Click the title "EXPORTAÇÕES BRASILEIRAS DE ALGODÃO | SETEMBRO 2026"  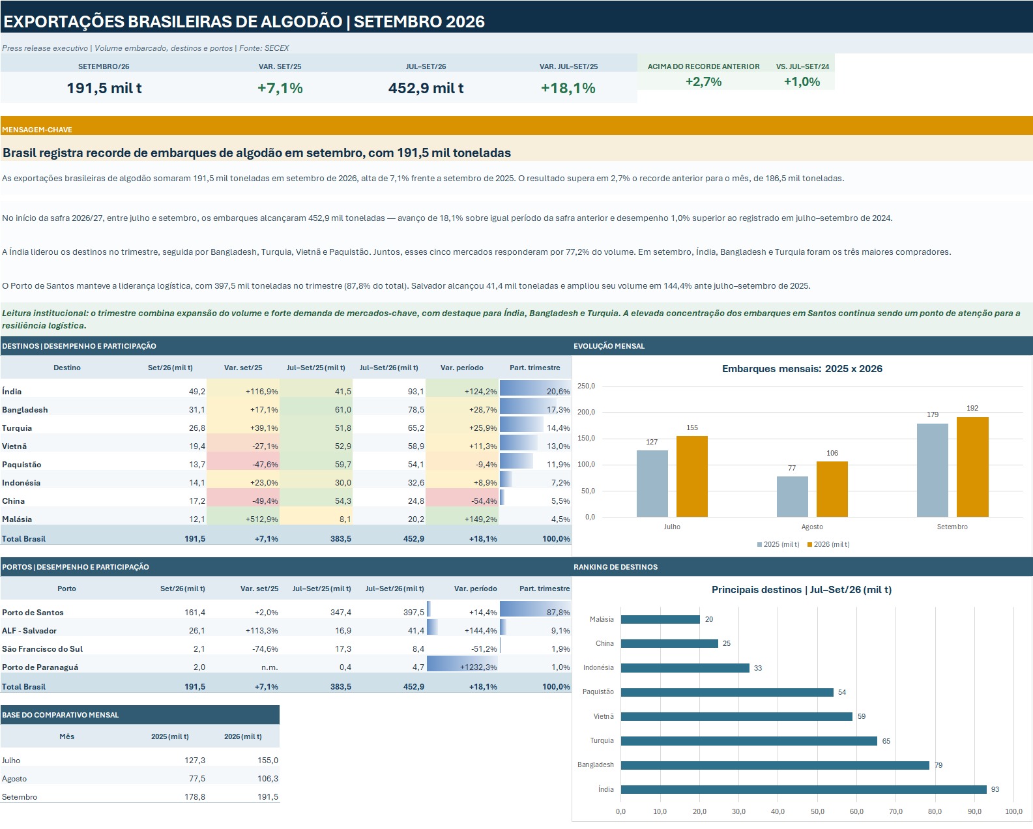[x=244, y=22]
